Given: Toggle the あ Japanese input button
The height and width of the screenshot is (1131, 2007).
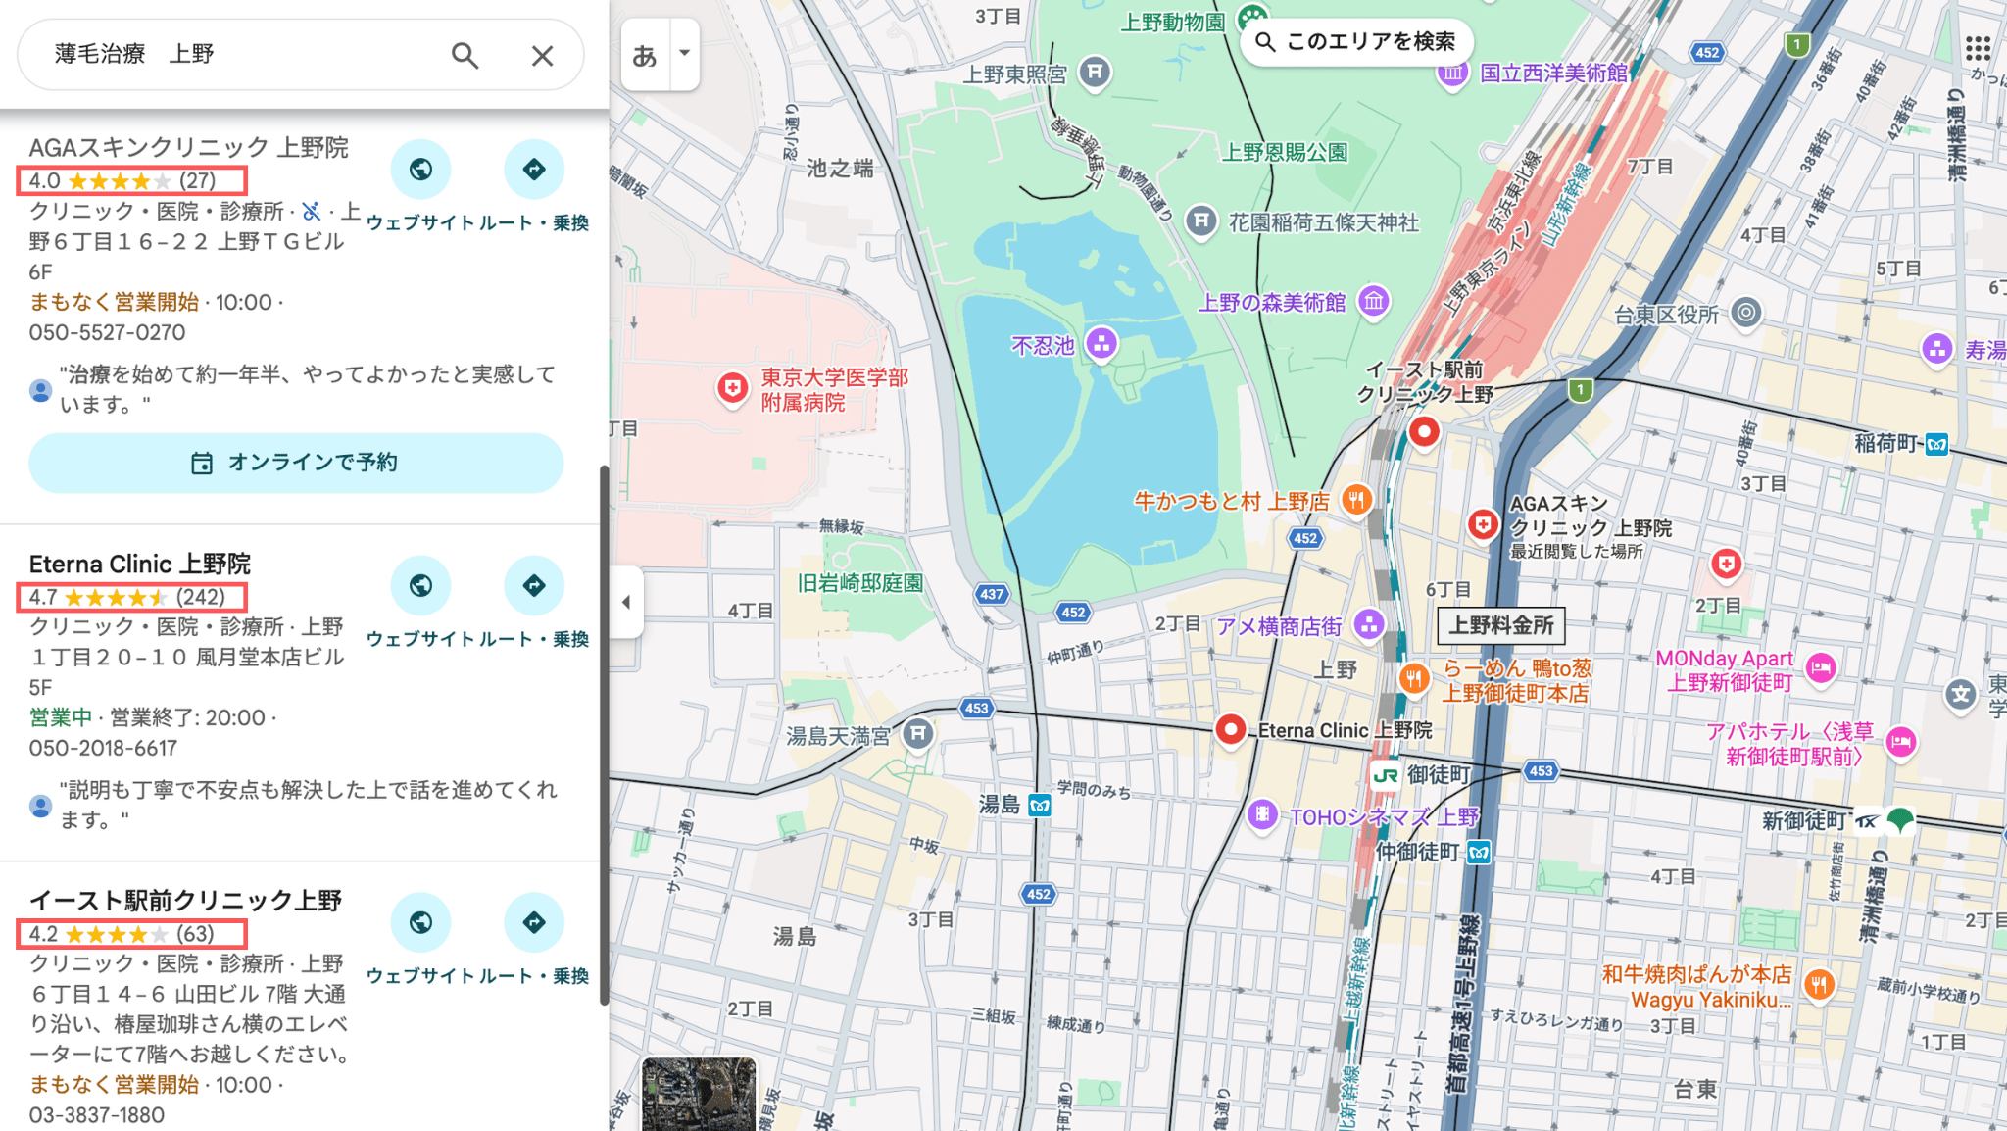Looking at the screenshot, I should [x=645, y=55].
